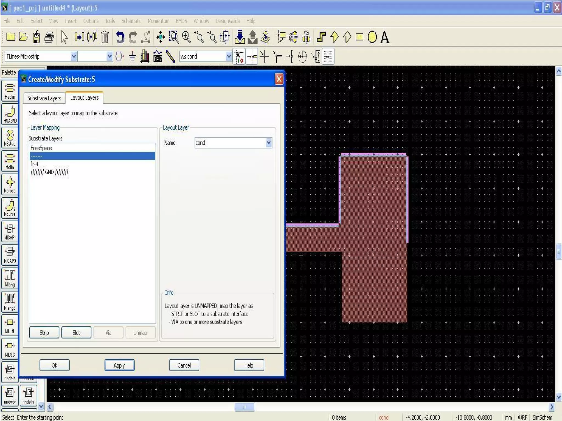The width and height of the screenshot is (562, 421).
Task: Click the text 'A' tool icon
Action: [x=385, y=37]
